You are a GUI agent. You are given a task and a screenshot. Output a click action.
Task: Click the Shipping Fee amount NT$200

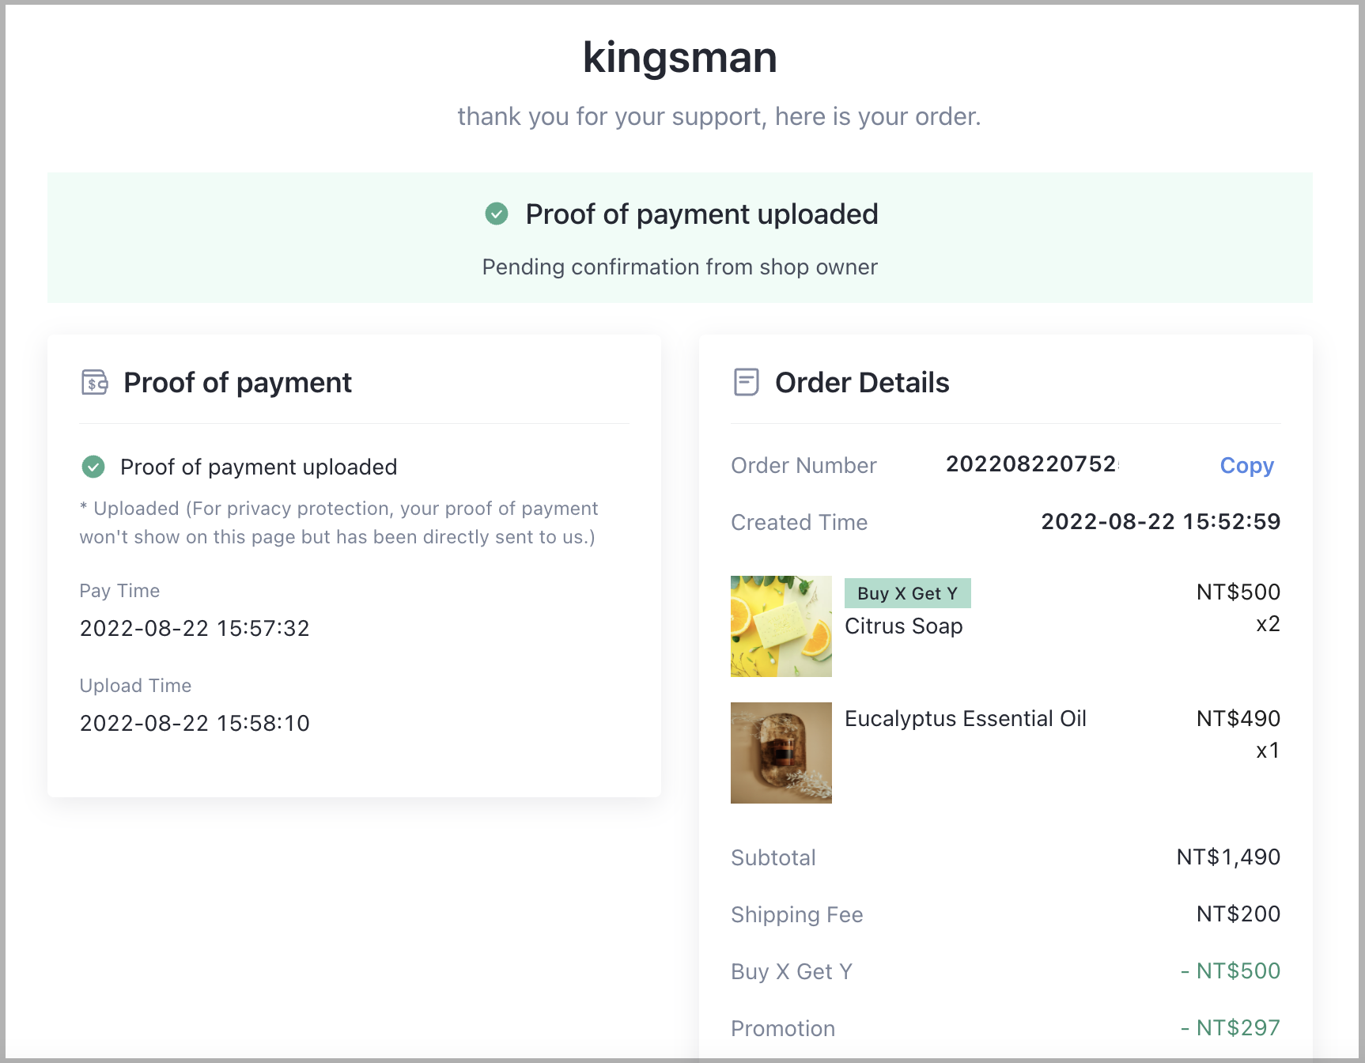pos(1238,914)
